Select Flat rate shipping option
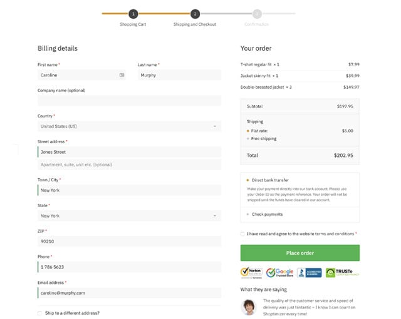This screenshot has width=401, height=319. 248,131
